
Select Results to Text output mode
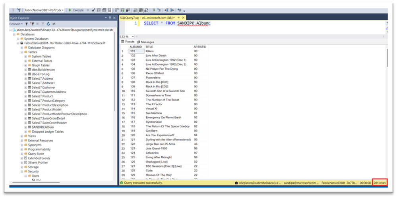point(135,10)
